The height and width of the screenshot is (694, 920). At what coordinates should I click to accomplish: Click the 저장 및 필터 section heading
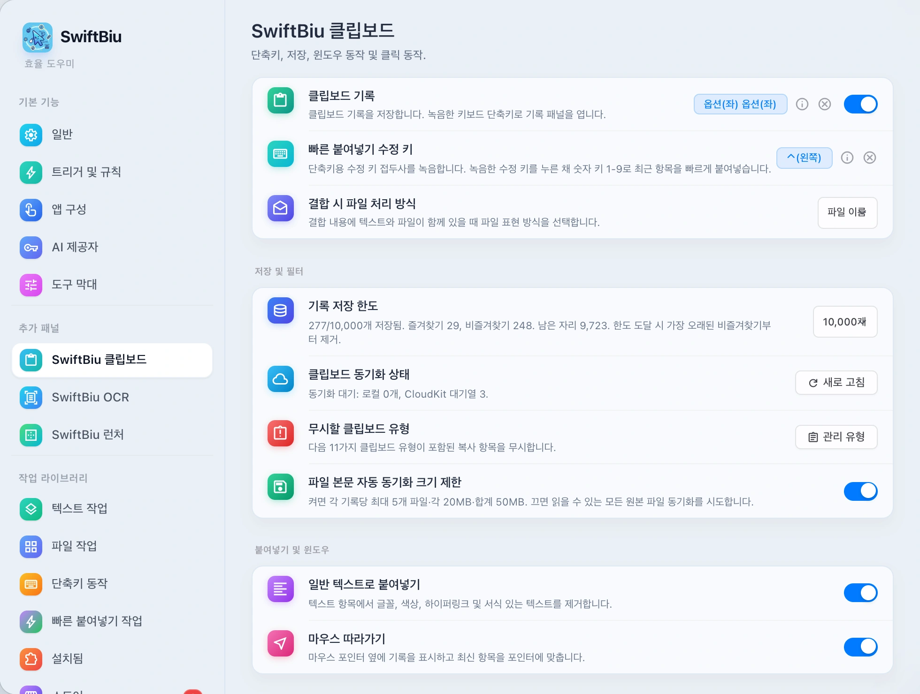(279, 272)
